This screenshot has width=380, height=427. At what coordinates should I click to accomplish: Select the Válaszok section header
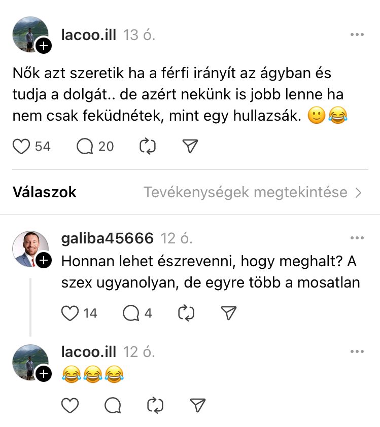coord(45,193)
